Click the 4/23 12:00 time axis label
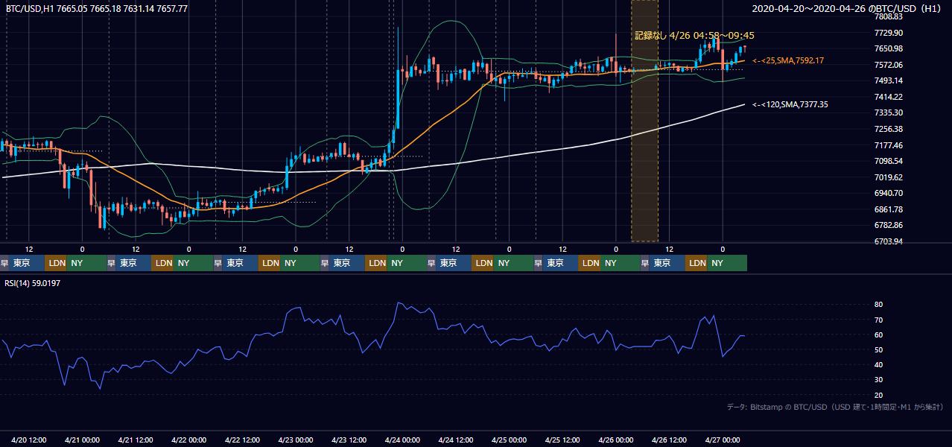 point(349,440)
